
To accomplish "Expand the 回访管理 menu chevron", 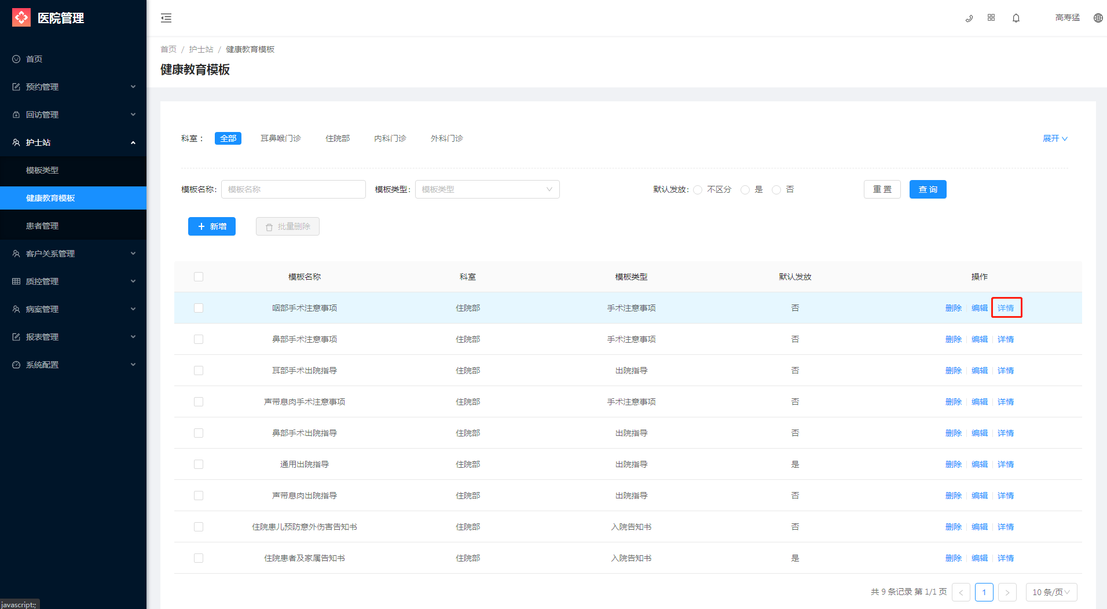I will pos(133,115).
